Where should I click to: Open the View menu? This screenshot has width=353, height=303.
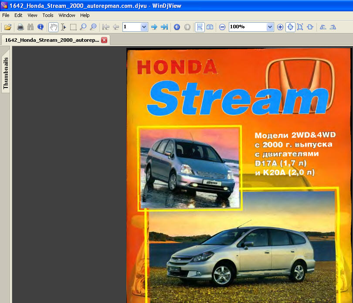[32, 15]
